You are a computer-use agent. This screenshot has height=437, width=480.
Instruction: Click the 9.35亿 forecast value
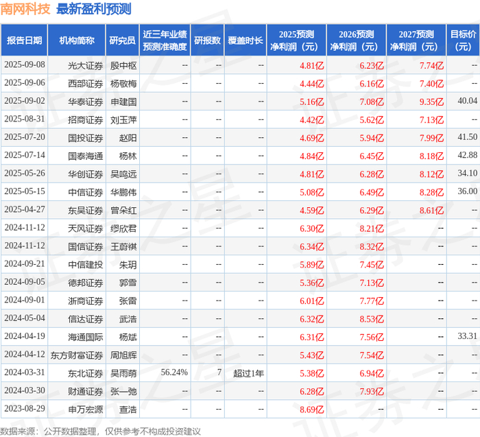[431, 102]
